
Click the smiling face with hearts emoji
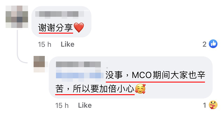pyautogui.click(x=140, y=89)
